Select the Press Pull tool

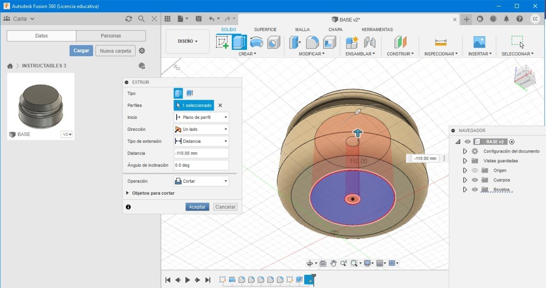coord(295,42)
